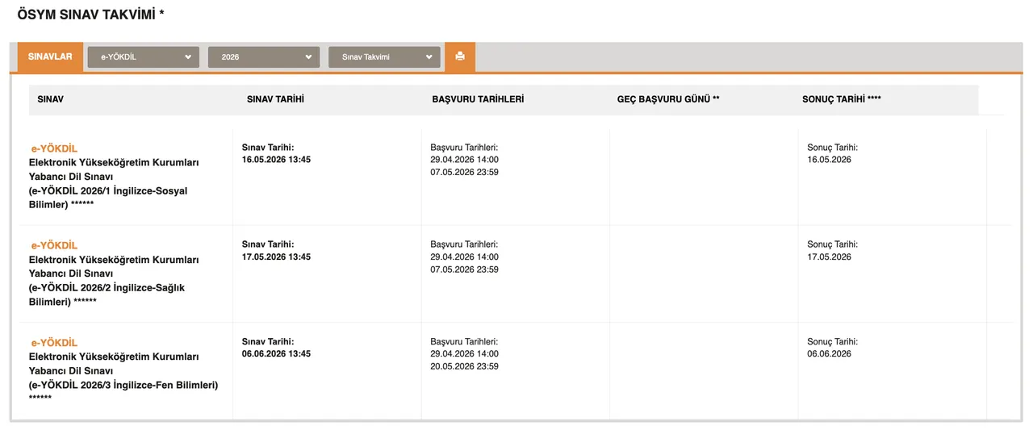Click the GEÇ BAŞVURU GÜNÜ column header
The height and width of the screenshot is (430, 1033).
click(668, 99)
